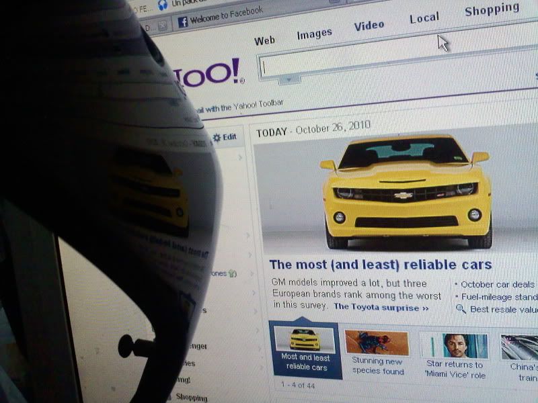Open Shopping in the left sidebar
This screenshot has height=403, width=538.
tap(191, 397)
